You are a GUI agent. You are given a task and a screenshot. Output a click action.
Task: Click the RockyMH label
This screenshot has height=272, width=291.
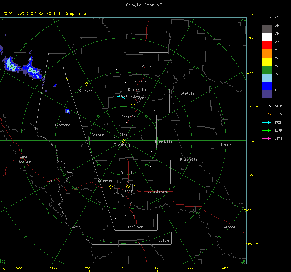(x=85, y=91)
